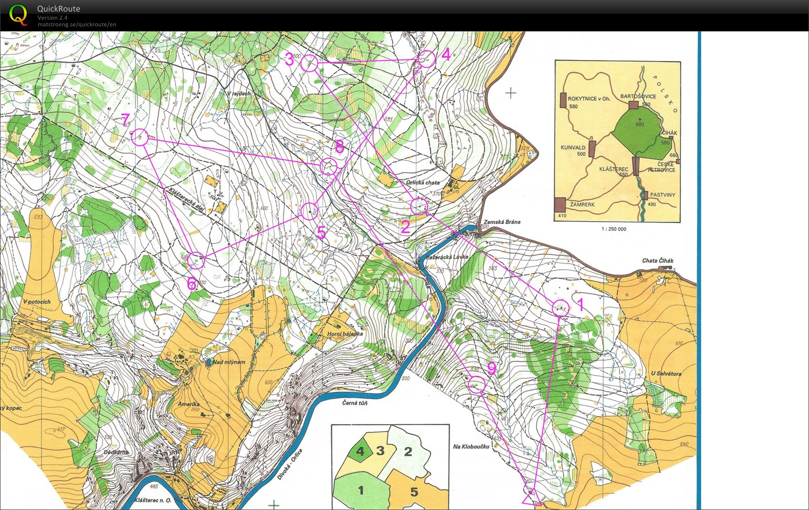The height and width of the screenshot is (510, 809).
Task: Click the magenta number 7 label
Action: [125, 120]
